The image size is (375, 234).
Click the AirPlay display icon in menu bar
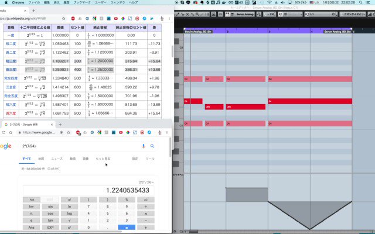click(x=290, y=2)
